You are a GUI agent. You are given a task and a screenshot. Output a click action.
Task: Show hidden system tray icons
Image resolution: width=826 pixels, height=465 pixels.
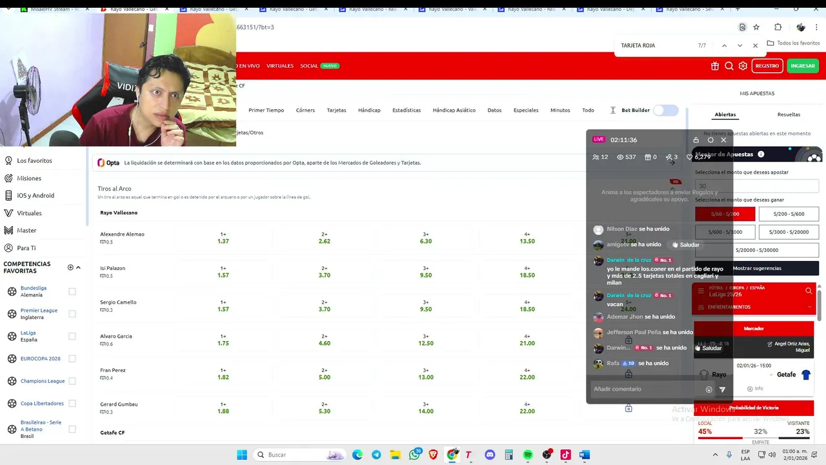[x=715, y=455]
